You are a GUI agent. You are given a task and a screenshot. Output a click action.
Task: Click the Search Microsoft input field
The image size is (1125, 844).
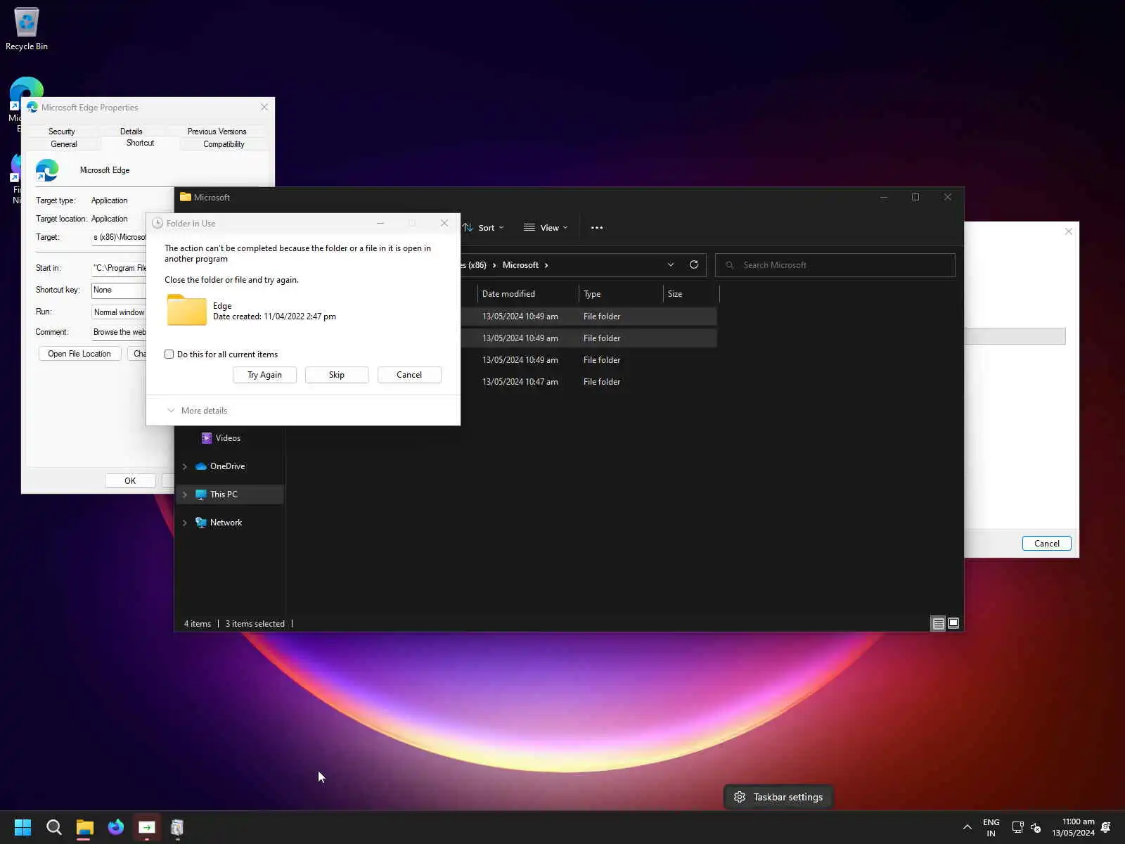[x=835, y=265]
